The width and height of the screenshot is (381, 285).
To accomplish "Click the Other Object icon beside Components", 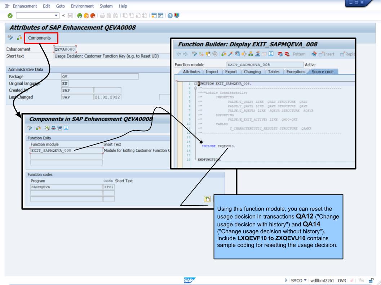I will (x=20, y=38).
